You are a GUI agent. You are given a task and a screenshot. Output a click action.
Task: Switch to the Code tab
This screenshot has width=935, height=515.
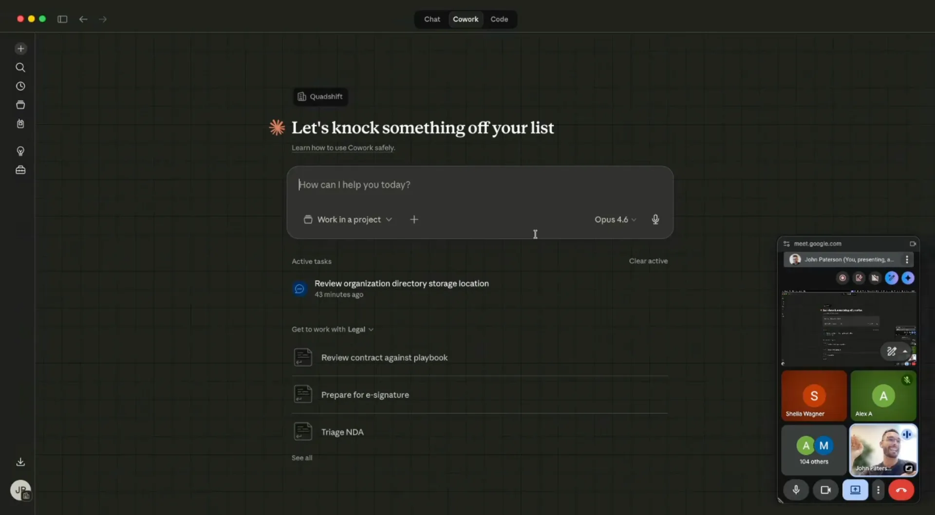tap(499, 19)
